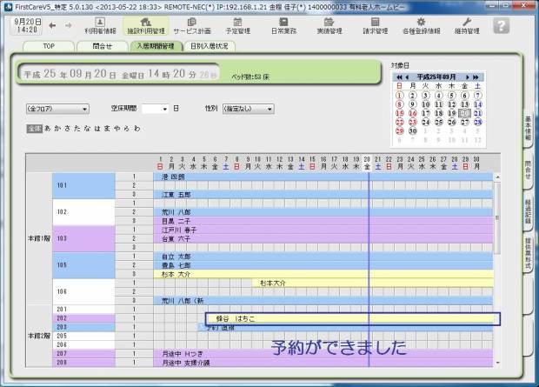
Task: Click the 日常業務 toolbar icon
Action: 283,24
